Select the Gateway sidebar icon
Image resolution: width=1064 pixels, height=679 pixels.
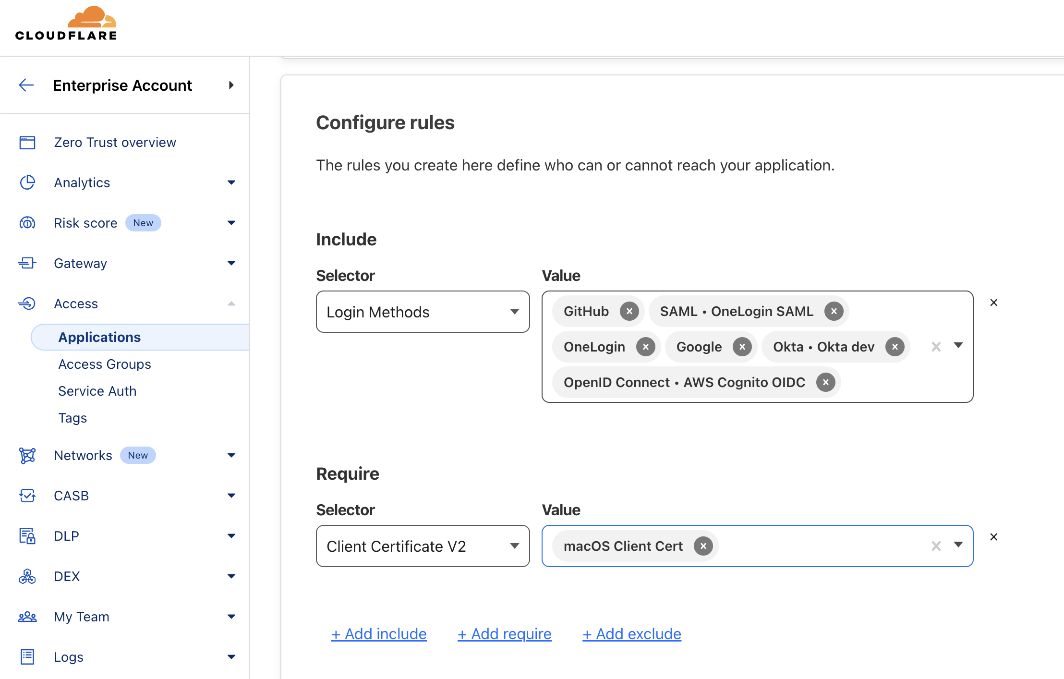point(27,263)
